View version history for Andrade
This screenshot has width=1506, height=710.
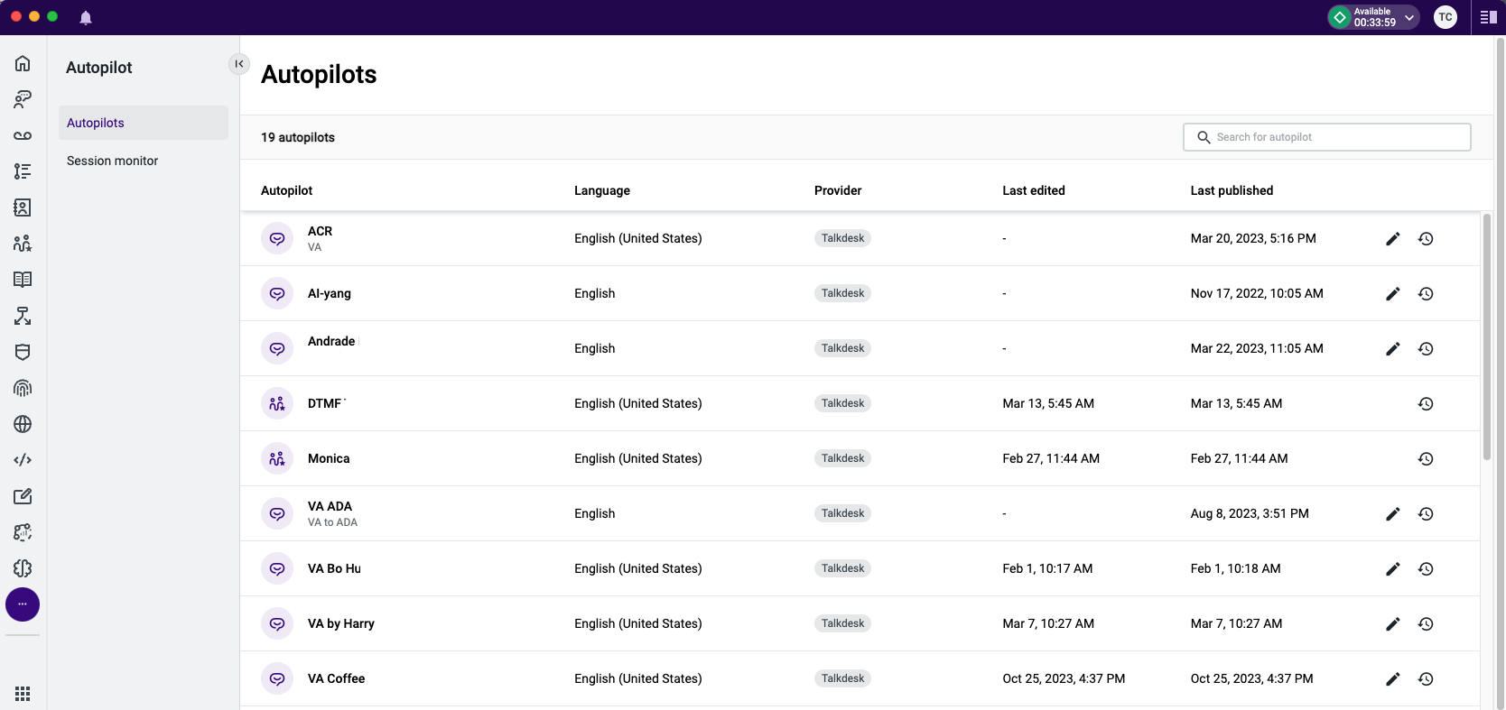click(1426, 349)
